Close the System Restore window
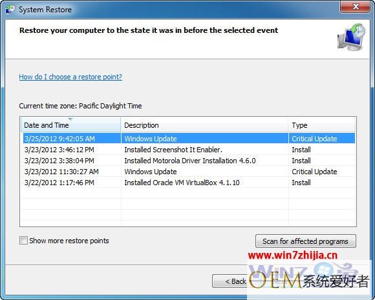Image resolution: width=375 pixels, height=300 pixels. [356, 6]
